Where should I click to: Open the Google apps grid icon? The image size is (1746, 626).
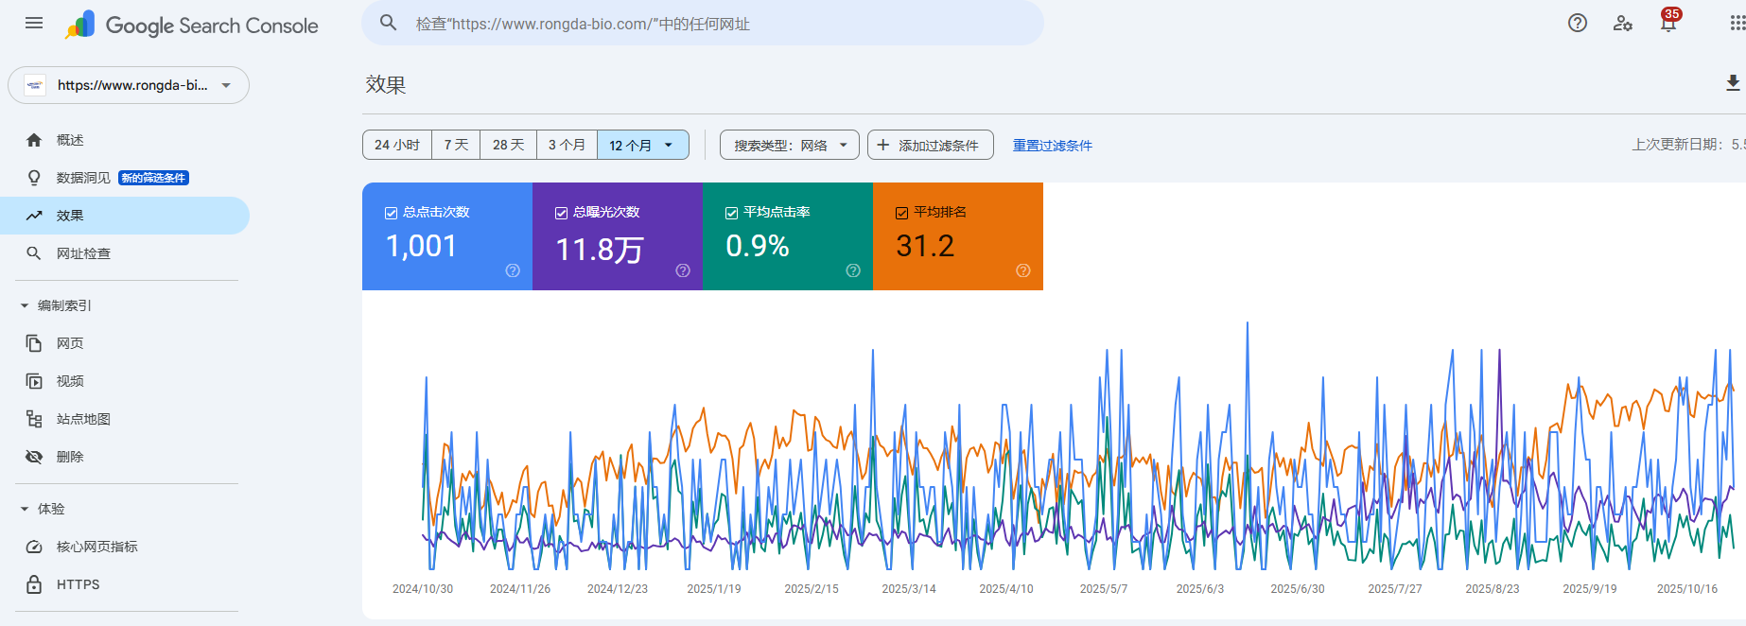1737,24
